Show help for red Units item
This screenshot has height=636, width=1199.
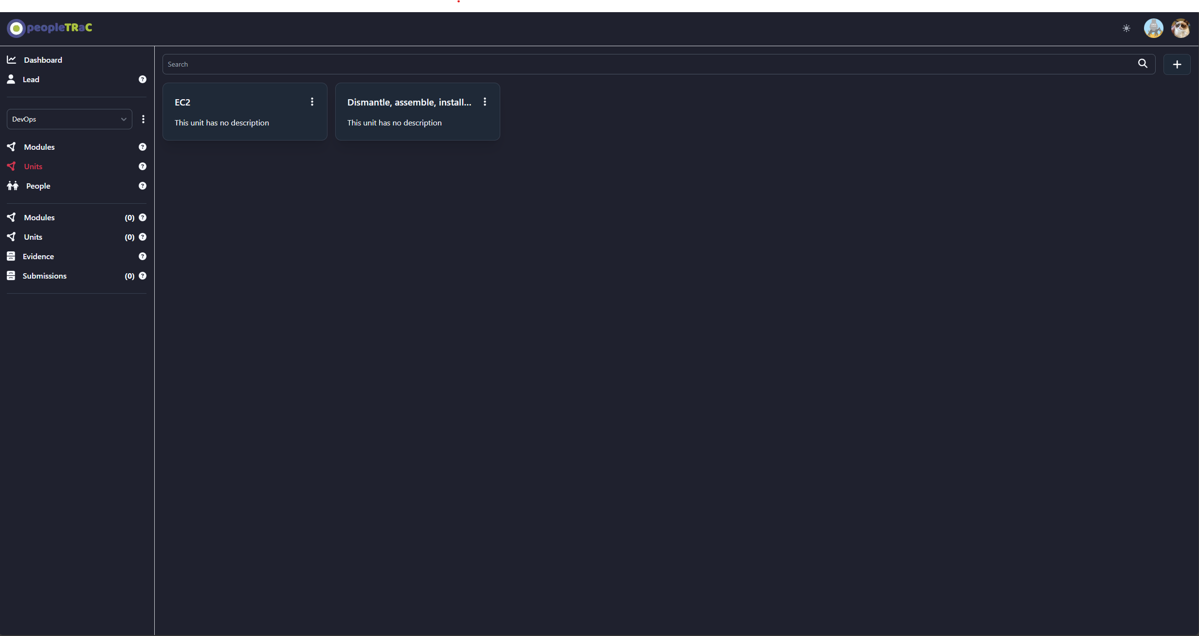143,166
